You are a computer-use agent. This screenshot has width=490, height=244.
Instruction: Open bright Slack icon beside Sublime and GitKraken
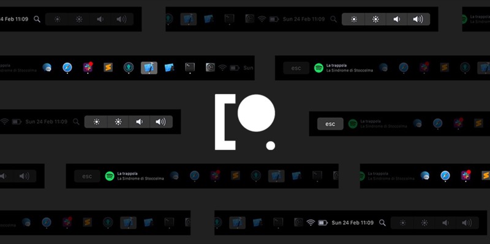(88, 67)
